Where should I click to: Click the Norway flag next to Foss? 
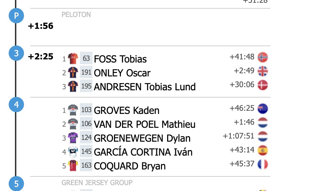click(263, 57)
